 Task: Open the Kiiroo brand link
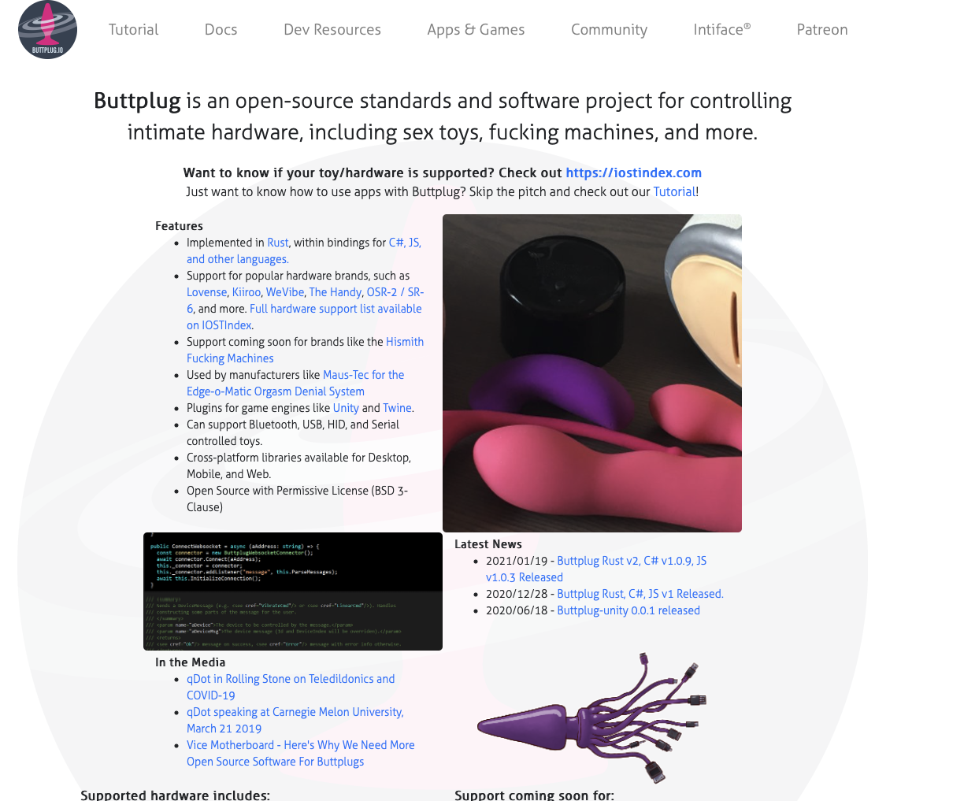click(x=247, y=292)
